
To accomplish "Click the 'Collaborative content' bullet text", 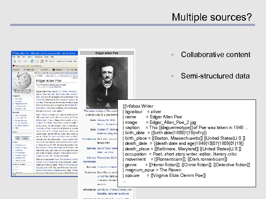I will click(215, 55).
